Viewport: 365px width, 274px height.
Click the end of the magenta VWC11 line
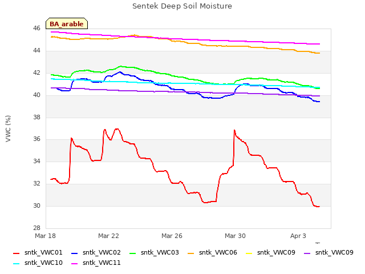tap(319, 44)
